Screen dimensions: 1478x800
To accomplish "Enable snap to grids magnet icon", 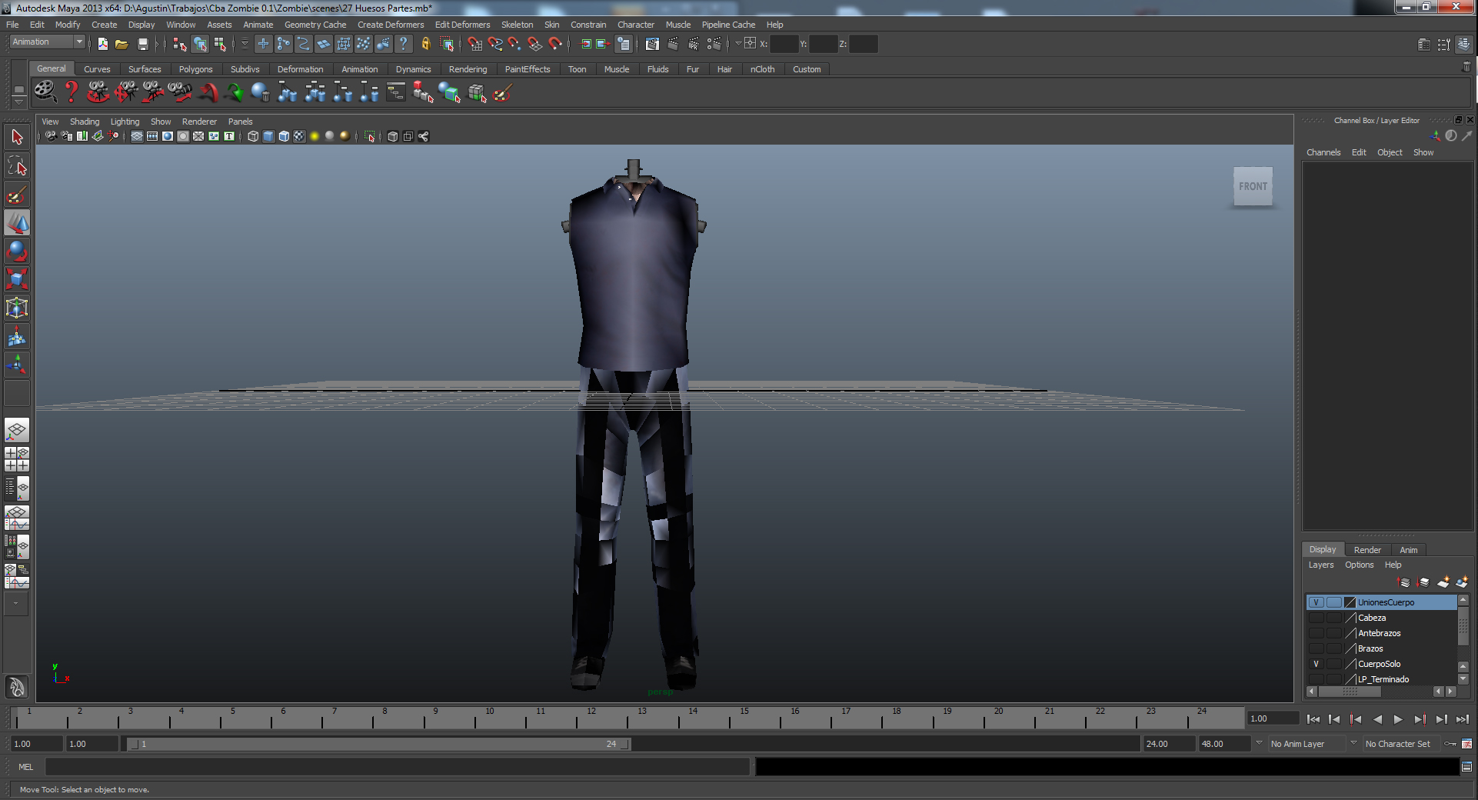I will click(x=475, y=45).
